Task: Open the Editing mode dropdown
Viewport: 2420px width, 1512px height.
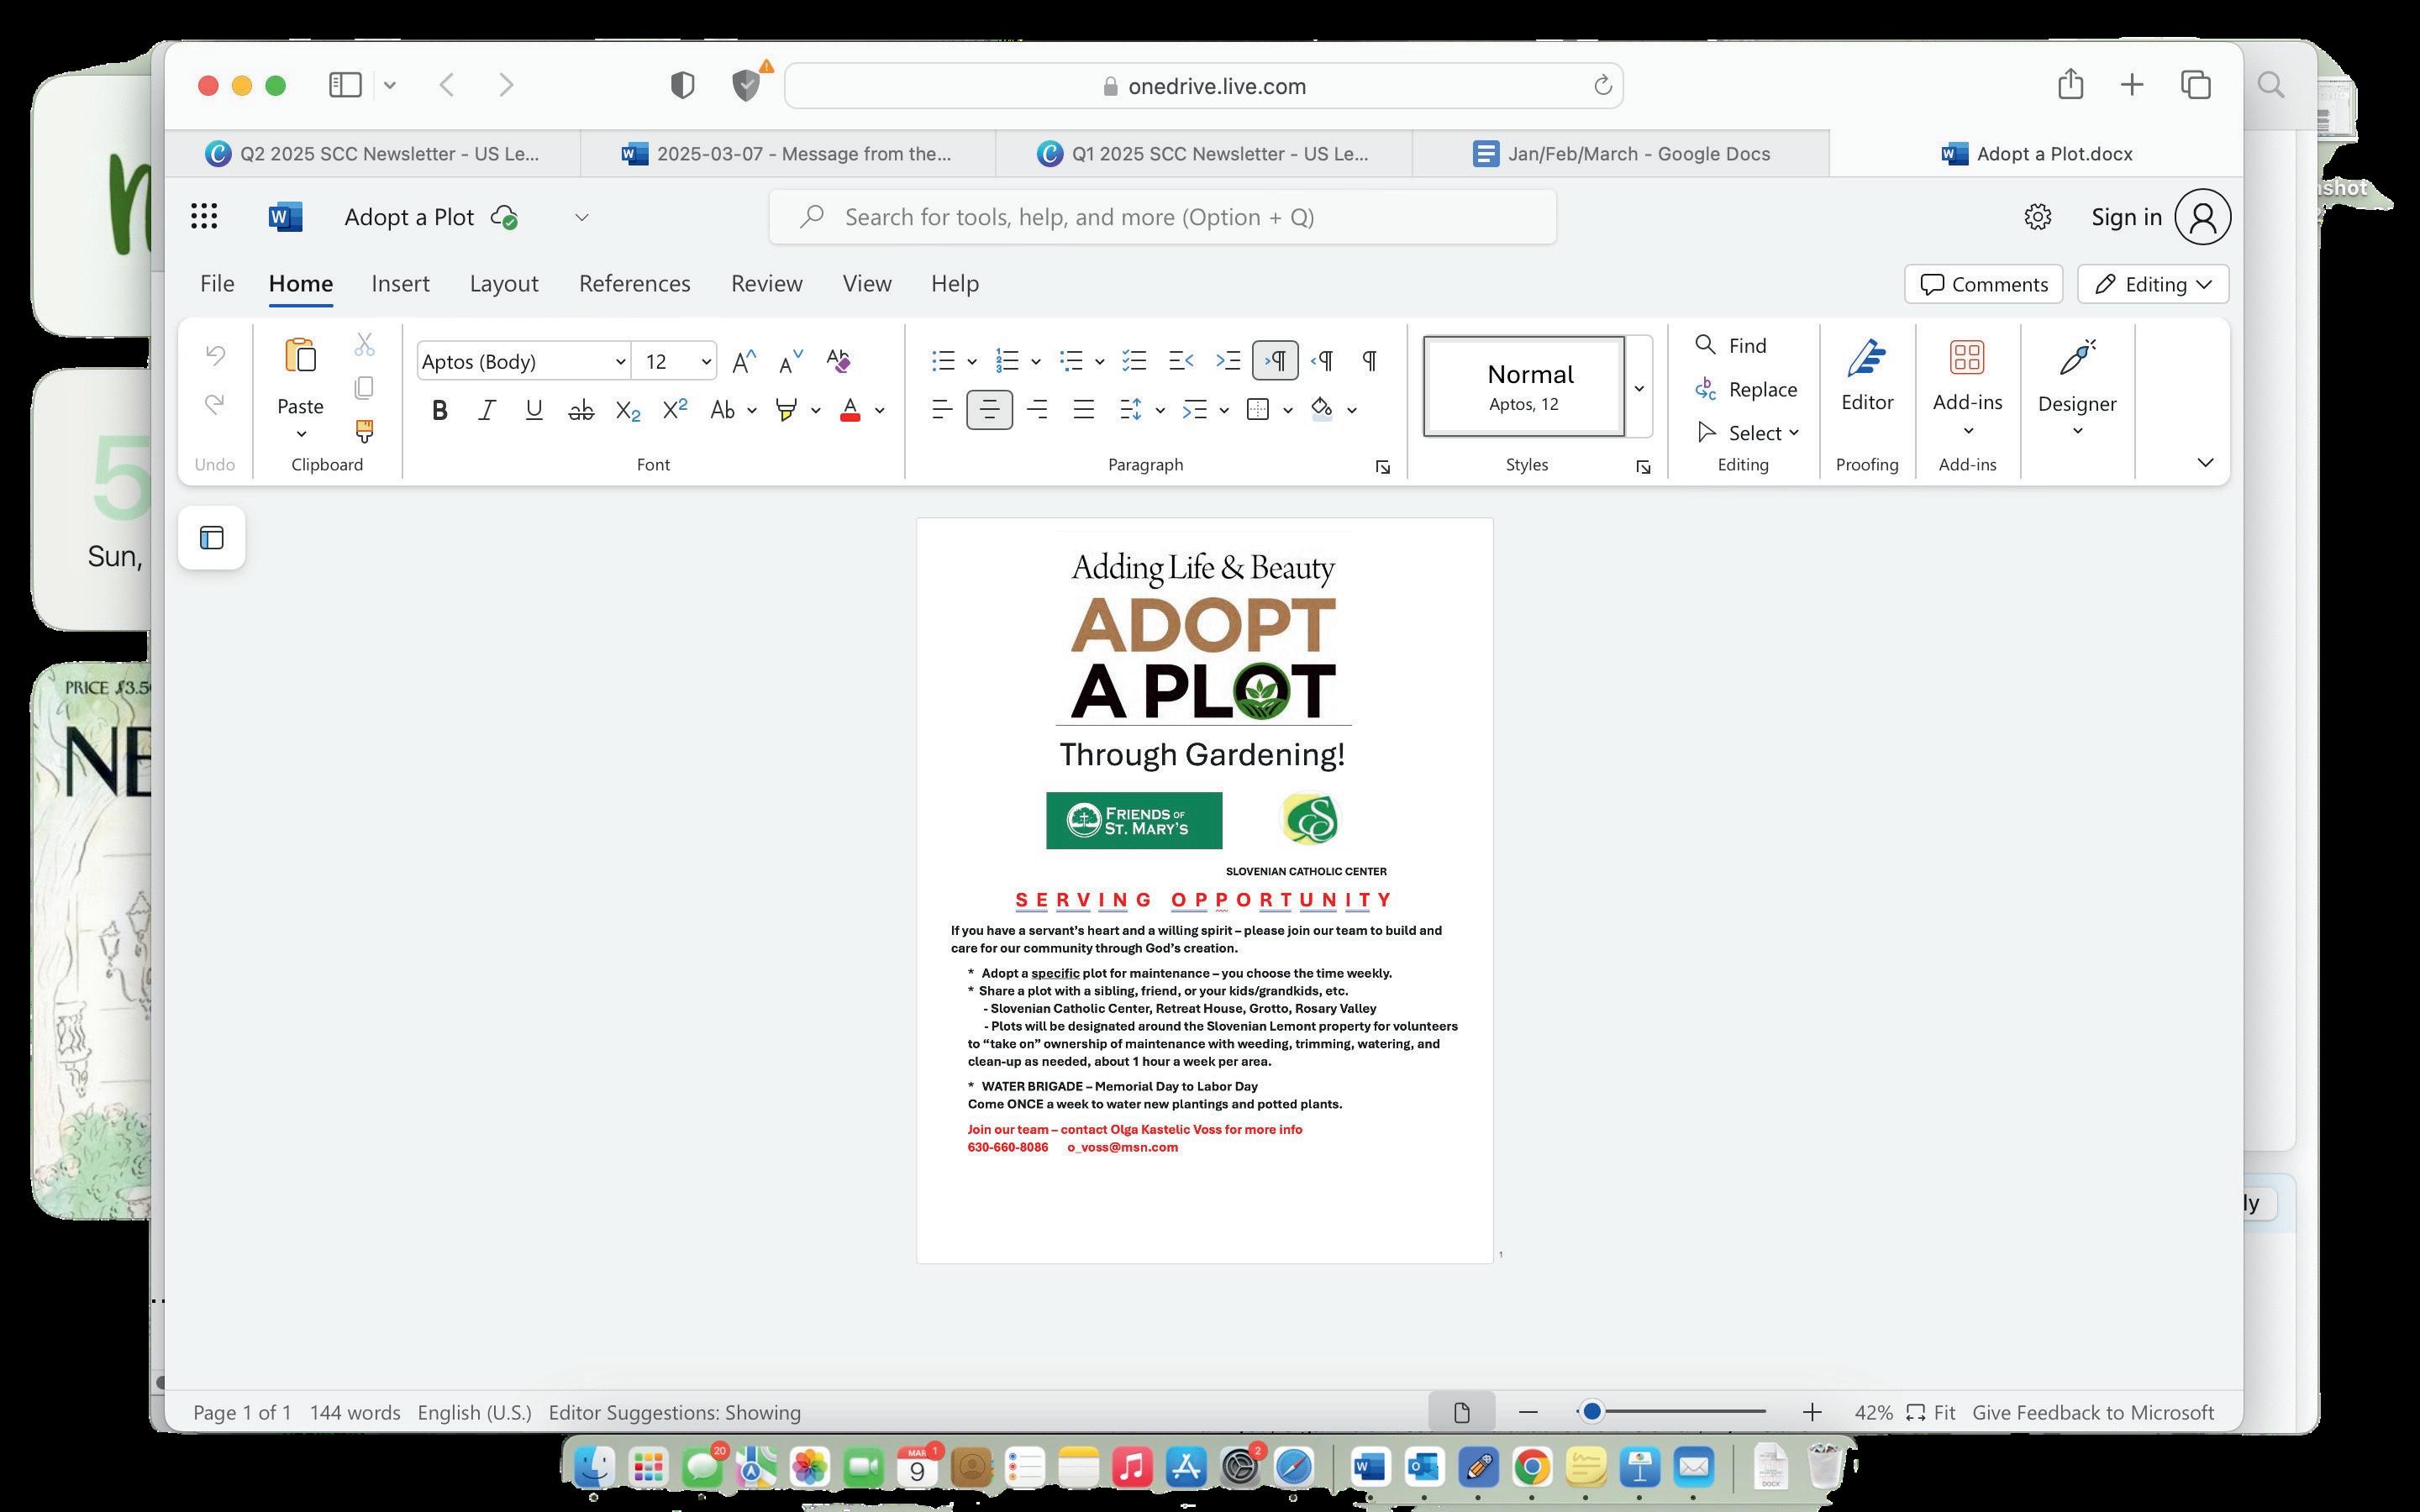Action: pos(2152,285)
